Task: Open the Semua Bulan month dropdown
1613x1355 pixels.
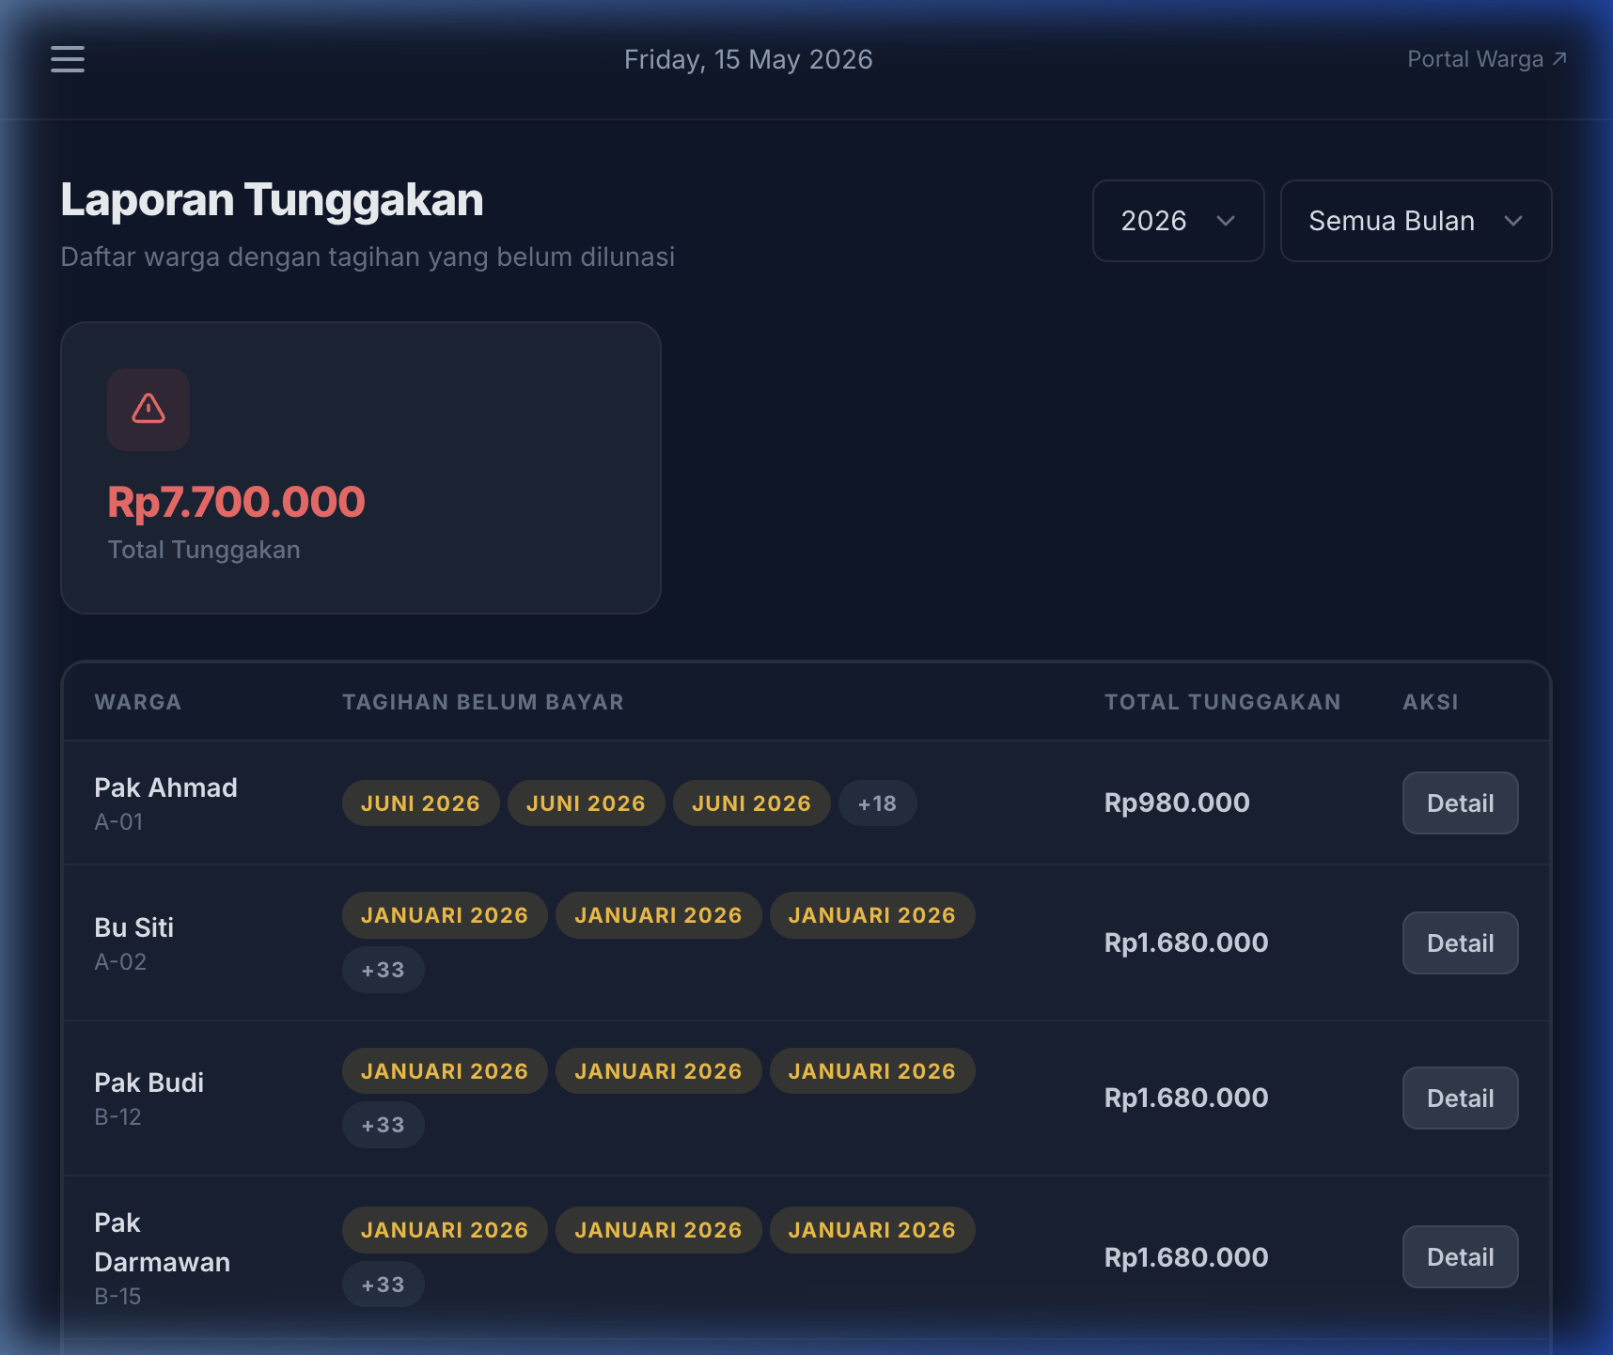Action: (x=1416, y=221)
